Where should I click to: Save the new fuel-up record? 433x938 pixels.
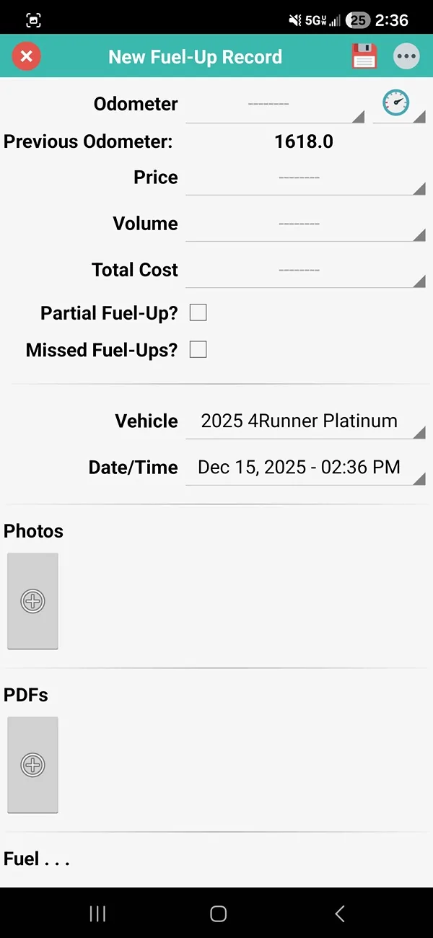pos(364,56)
